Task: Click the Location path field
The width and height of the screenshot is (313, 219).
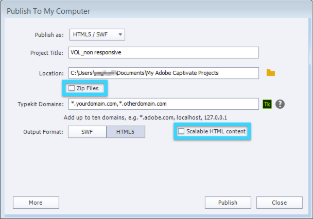Action: click(x=164, y=73)
